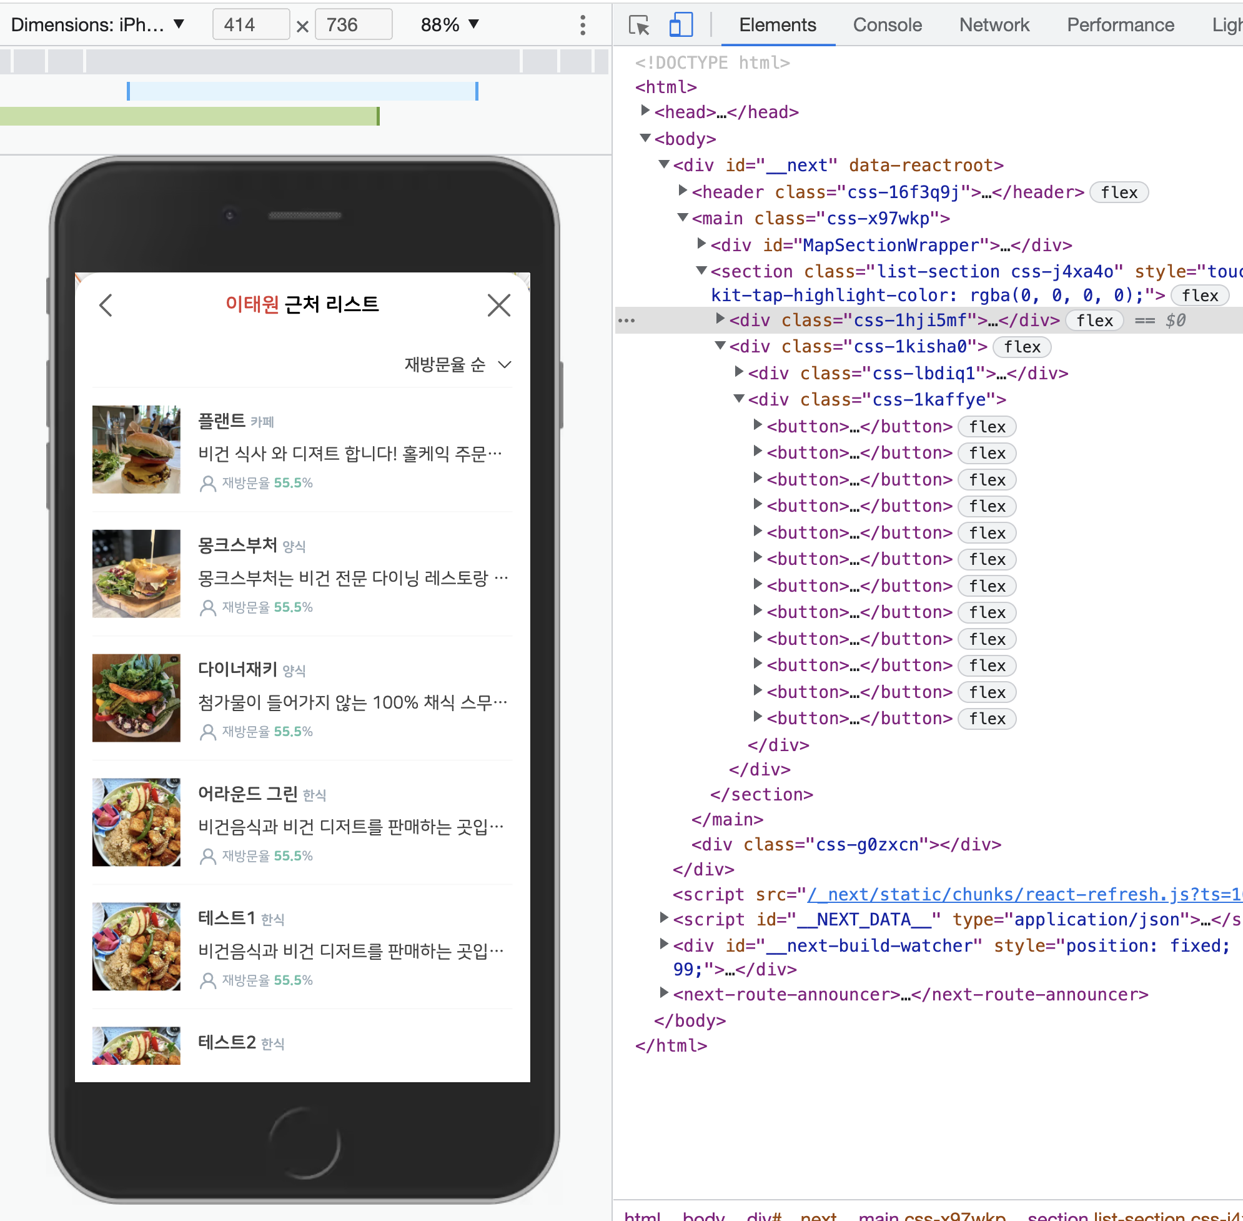The height and width of the screenshot is (1221, 1243).
Task: Click the ellipsis beside the selected DOM node
Action: tap(626, 320)
